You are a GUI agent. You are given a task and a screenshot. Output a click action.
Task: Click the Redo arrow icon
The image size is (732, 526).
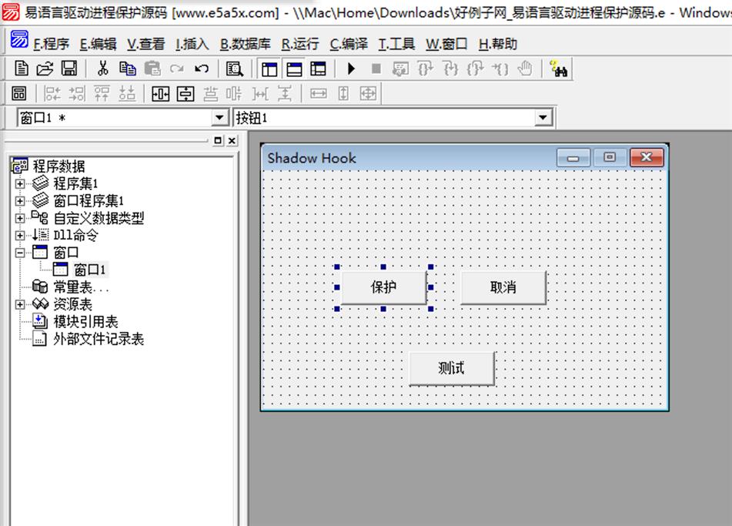176,69
